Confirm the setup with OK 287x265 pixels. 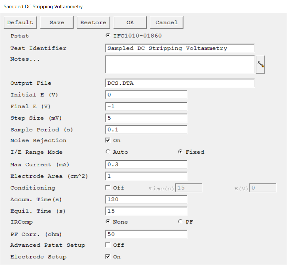[x=130, y=23]
